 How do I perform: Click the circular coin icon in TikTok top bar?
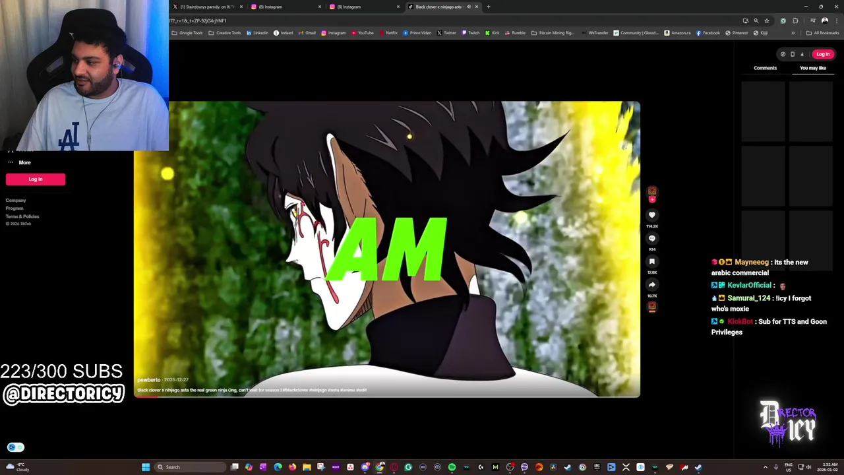coord(783,54)
